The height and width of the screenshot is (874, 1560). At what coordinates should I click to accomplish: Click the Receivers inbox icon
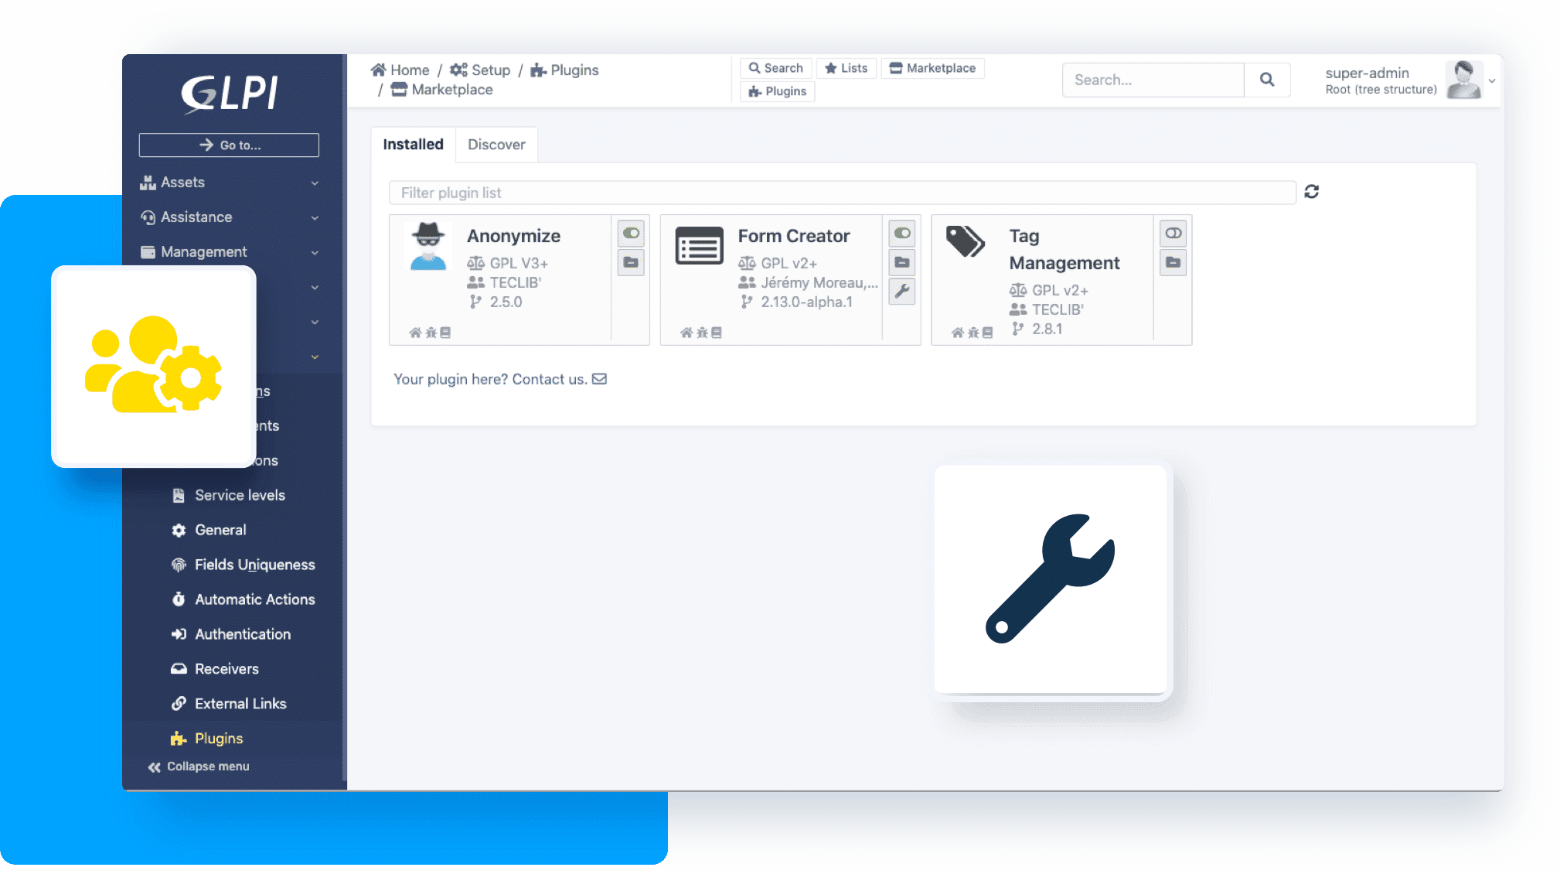(x=179, y=669)
